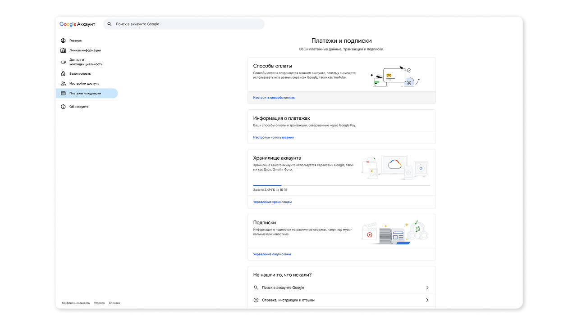Open the Конфиденциальность footer link
This screenshot has height=324, width=577.
coord(76,303)
